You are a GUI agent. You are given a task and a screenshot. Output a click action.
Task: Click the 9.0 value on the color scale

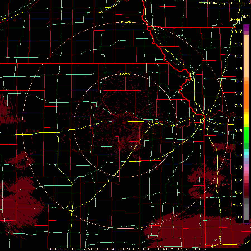click(x=238, y=44)
